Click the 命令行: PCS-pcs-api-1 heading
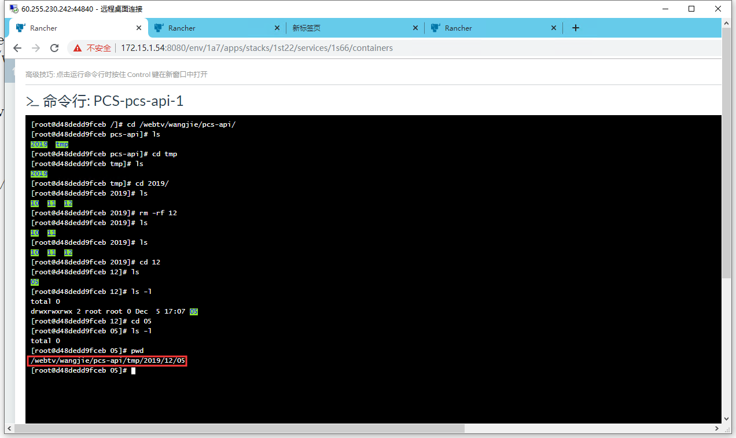The image size is (736, 438). (x=113, y=101)
